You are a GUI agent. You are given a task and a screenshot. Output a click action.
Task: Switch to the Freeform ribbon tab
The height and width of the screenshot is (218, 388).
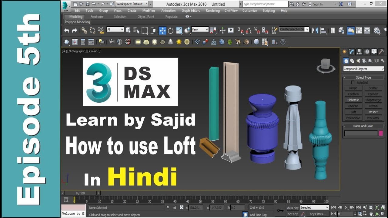[97, 17]
